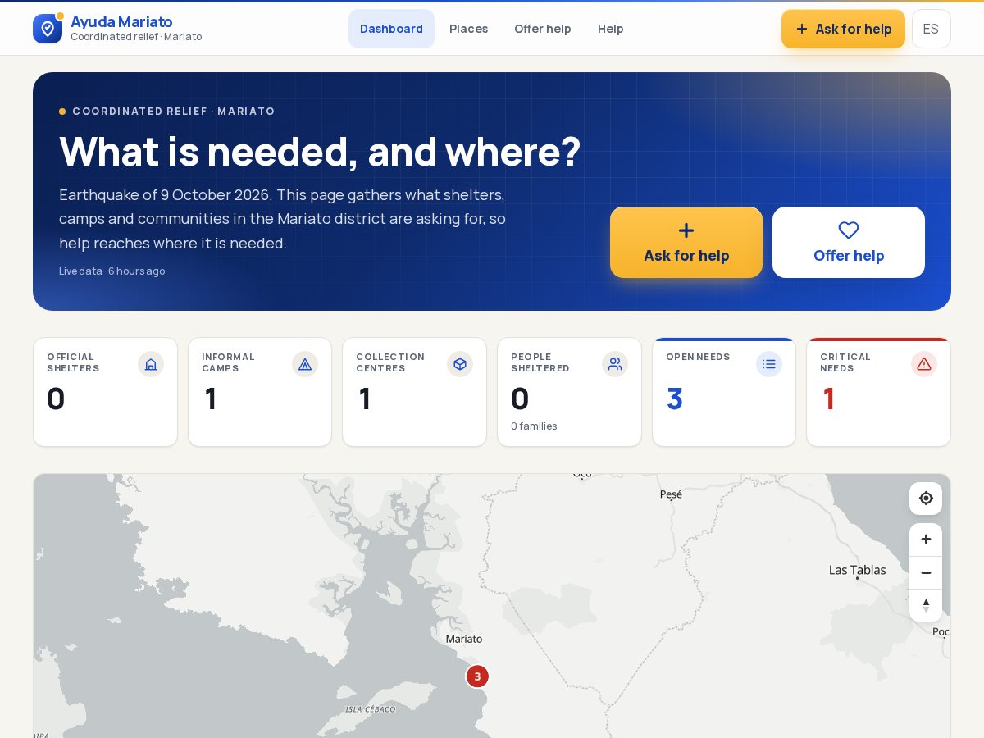The image size is (984, 738).
Task: Open the Official Shelters stat card
Action: tap(105, 392)
